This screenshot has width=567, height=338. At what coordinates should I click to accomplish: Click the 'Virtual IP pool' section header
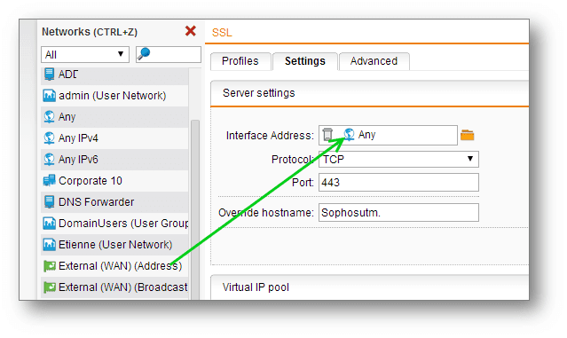(x=369, y=287)
